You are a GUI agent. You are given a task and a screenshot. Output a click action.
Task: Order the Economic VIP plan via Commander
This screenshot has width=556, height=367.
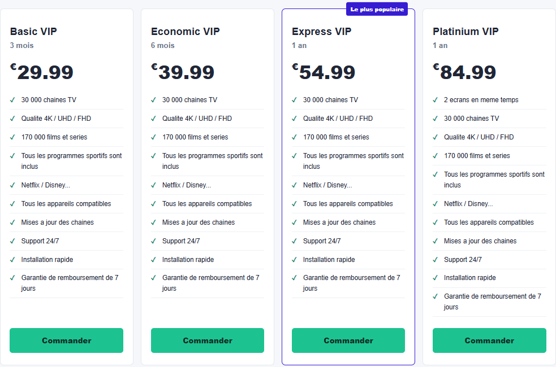(x=208, y=340)
